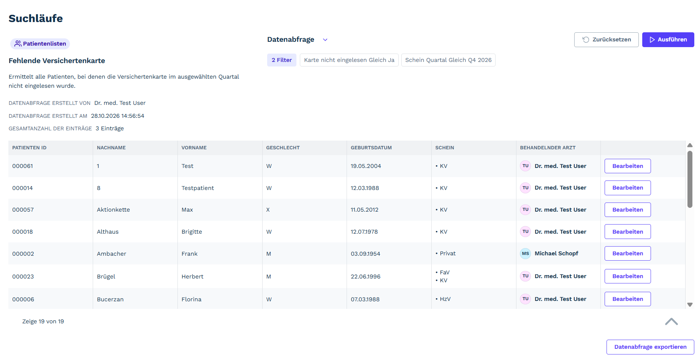The width and height of the screenshot is (700, 356).
Task: Edit Aktionkette row with Bearbeiten
Action: (627, 210)
